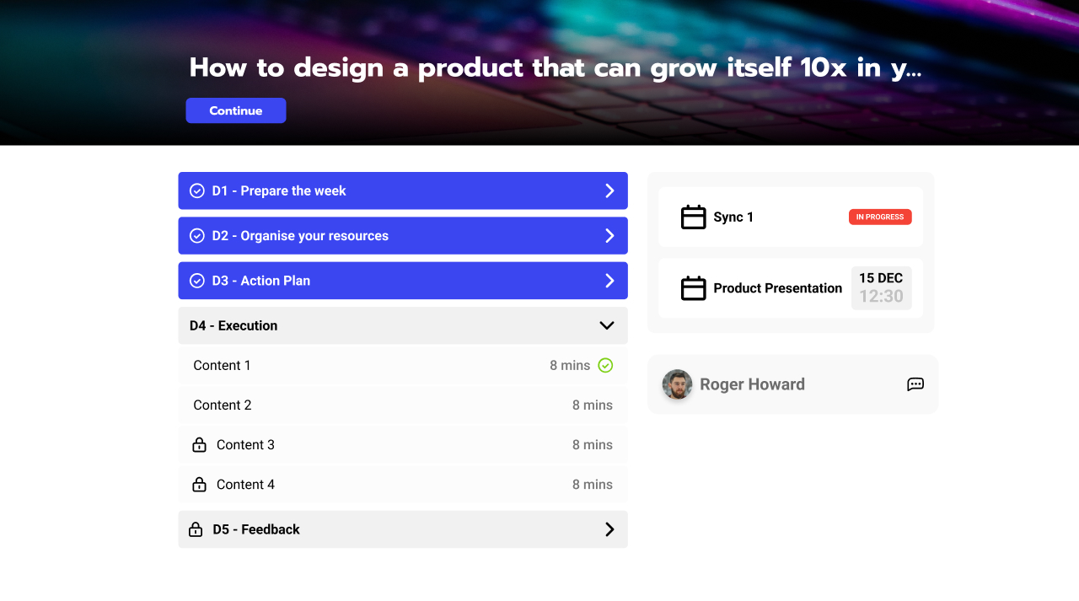1079x601 pixels.
Task: Click the checkmark circle on D3 - Action Plan
Action: point(198,280)
